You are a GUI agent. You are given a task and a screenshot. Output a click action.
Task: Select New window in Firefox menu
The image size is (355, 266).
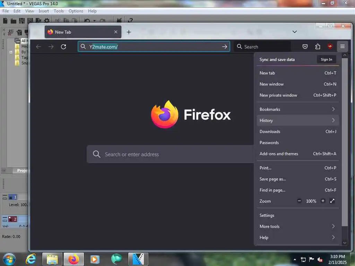pos(298,84)
